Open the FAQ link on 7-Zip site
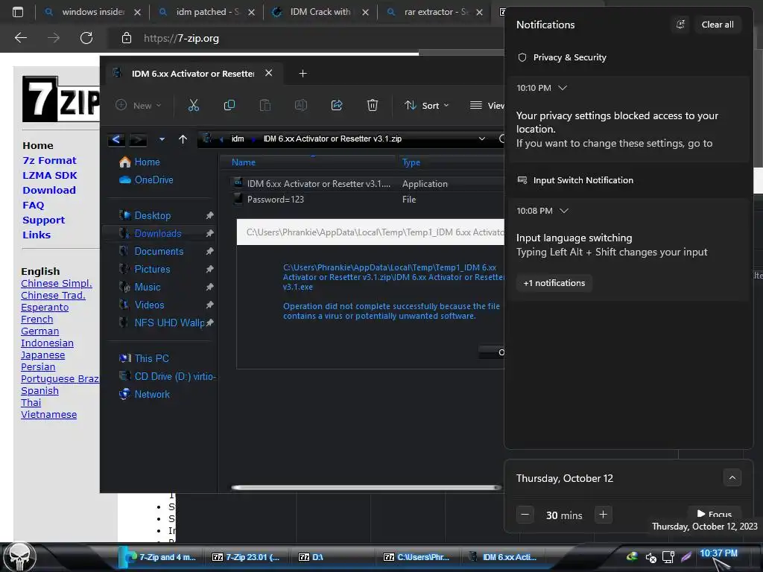Image resolution: width=763 pixels, height=572 pixels. (33, 206)
